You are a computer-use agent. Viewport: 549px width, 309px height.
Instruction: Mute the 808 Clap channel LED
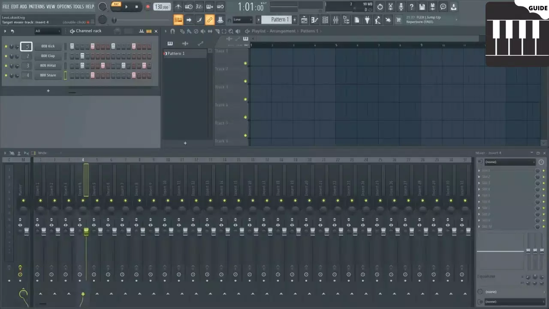[6, 56]
